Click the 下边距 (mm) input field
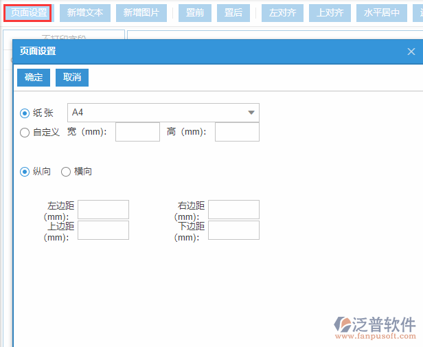Screen dimensions: 423x347 pyautogui.click(x=234, y=230)
